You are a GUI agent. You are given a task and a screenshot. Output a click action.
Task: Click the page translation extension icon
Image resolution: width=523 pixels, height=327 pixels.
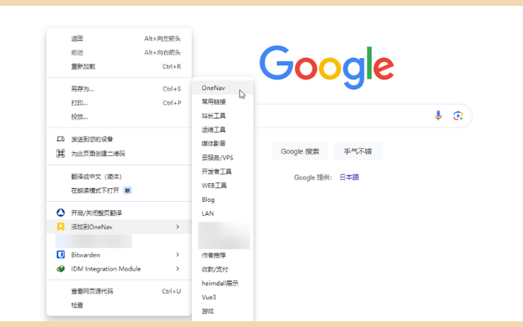60,213
